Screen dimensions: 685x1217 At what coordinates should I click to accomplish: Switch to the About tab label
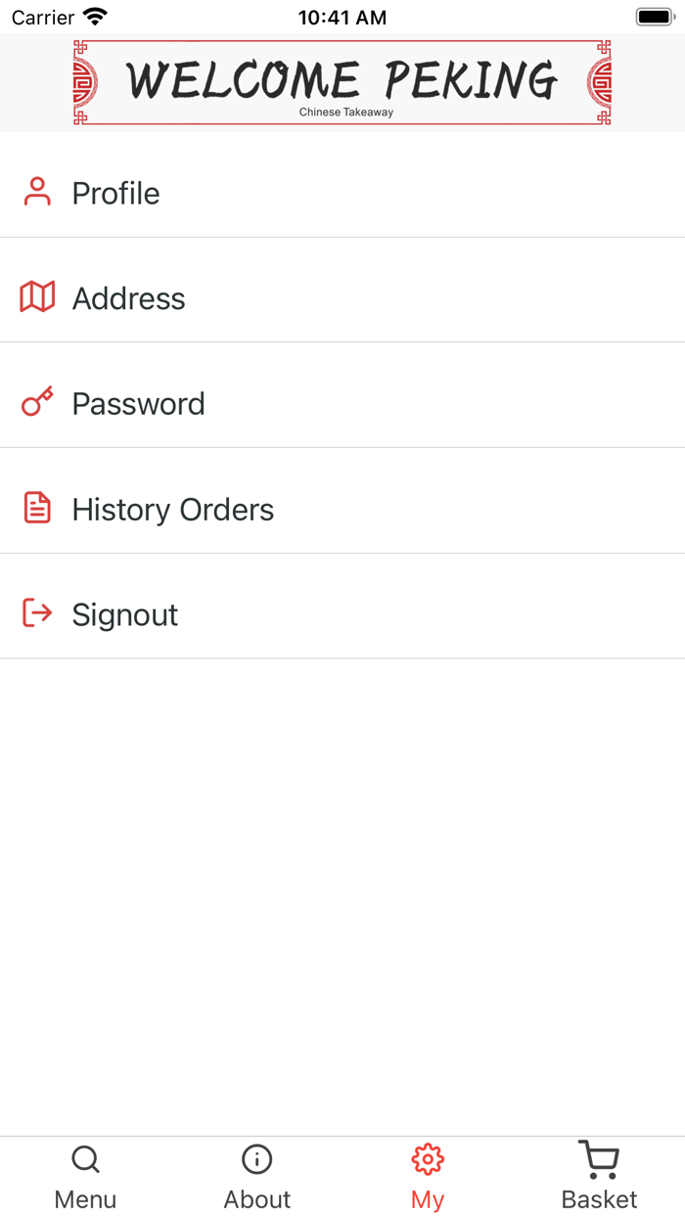(256, 1199)
